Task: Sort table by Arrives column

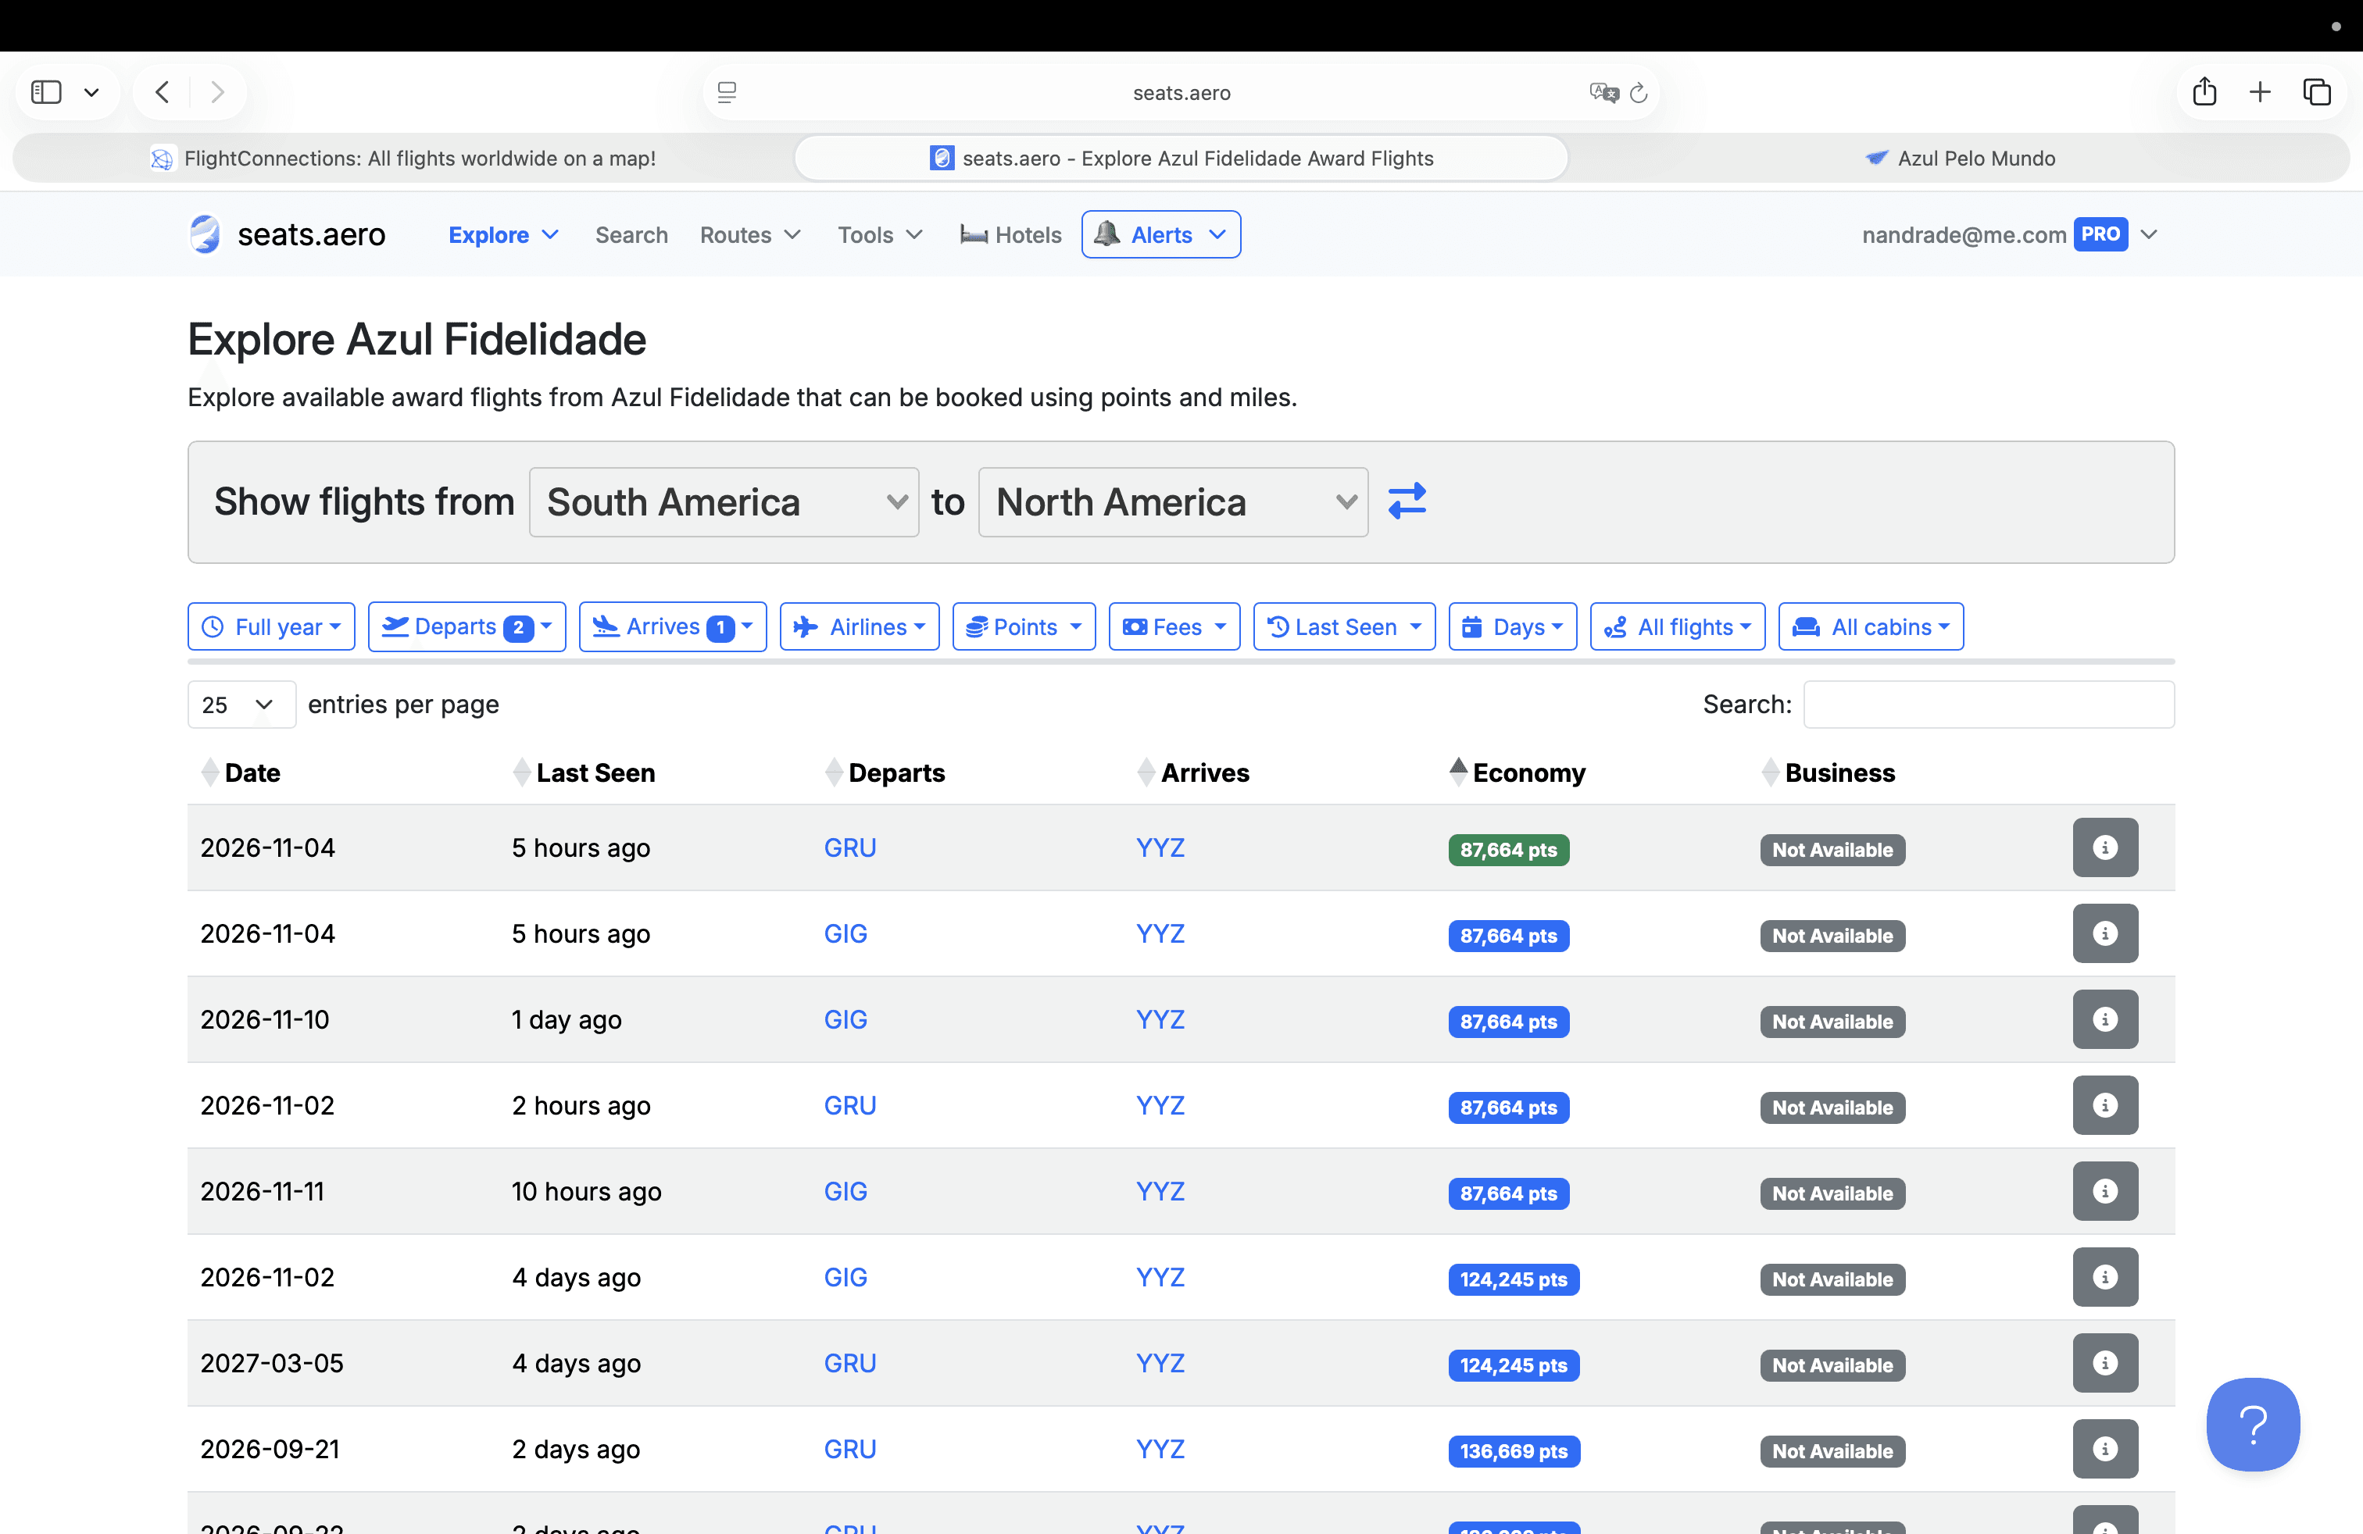Action: pos(1193,772)
